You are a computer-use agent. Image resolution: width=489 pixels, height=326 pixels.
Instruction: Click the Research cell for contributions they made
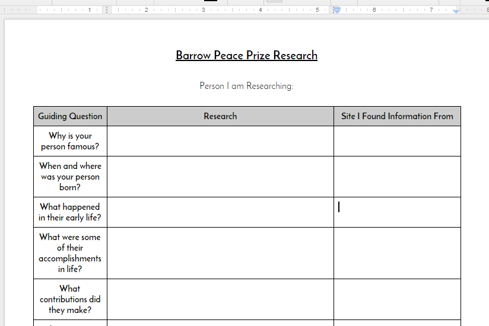click(x=220, y=299)
